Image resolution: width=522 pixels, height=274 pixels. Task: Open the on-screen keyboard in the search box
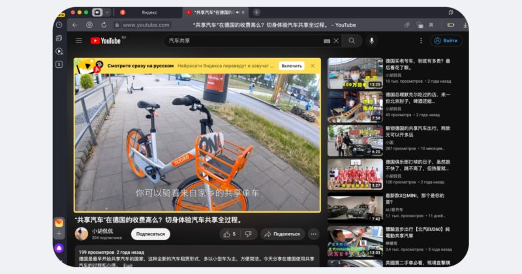pos(327,40)
